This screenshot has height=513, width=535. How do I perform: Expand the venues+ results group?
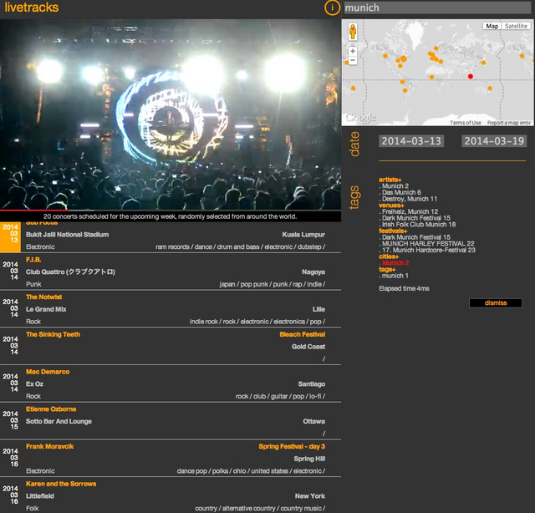(x=391, y=205)
